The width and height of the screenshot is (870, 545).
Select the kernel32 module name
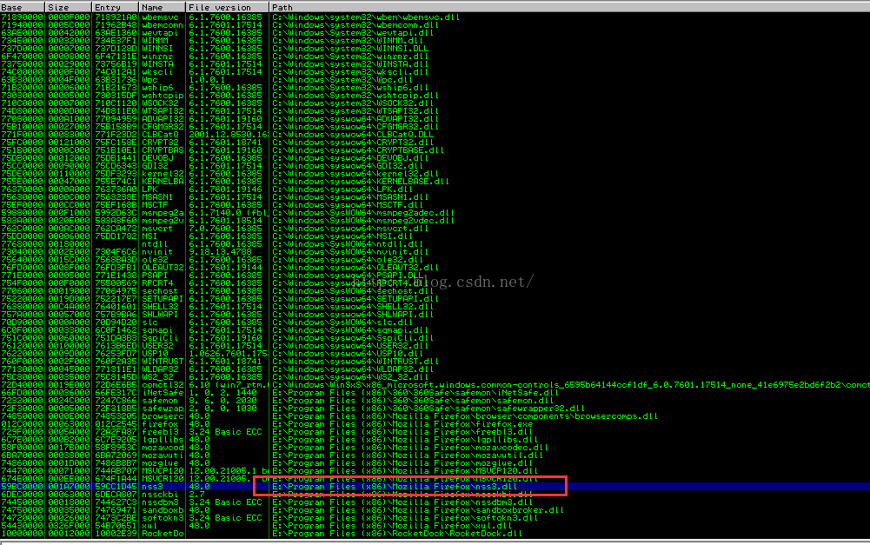(163, 174)
